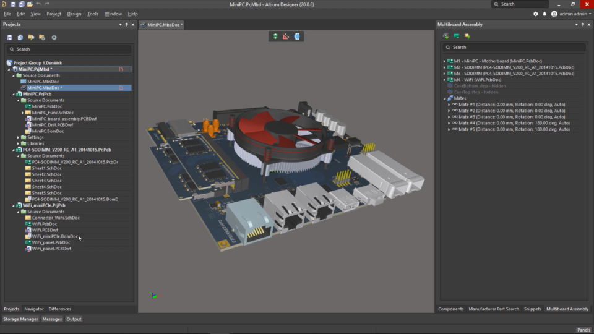Select the red measure tool in 3D view toolbar

(286, 36)
